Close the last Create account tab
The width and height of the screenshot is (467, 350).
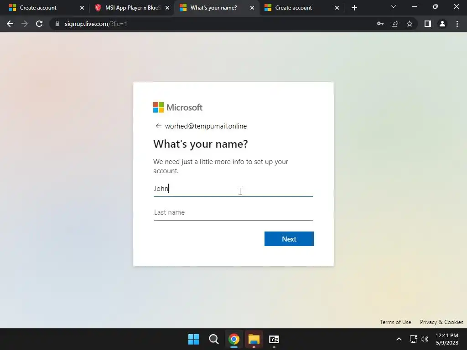(x=337, y=8)
